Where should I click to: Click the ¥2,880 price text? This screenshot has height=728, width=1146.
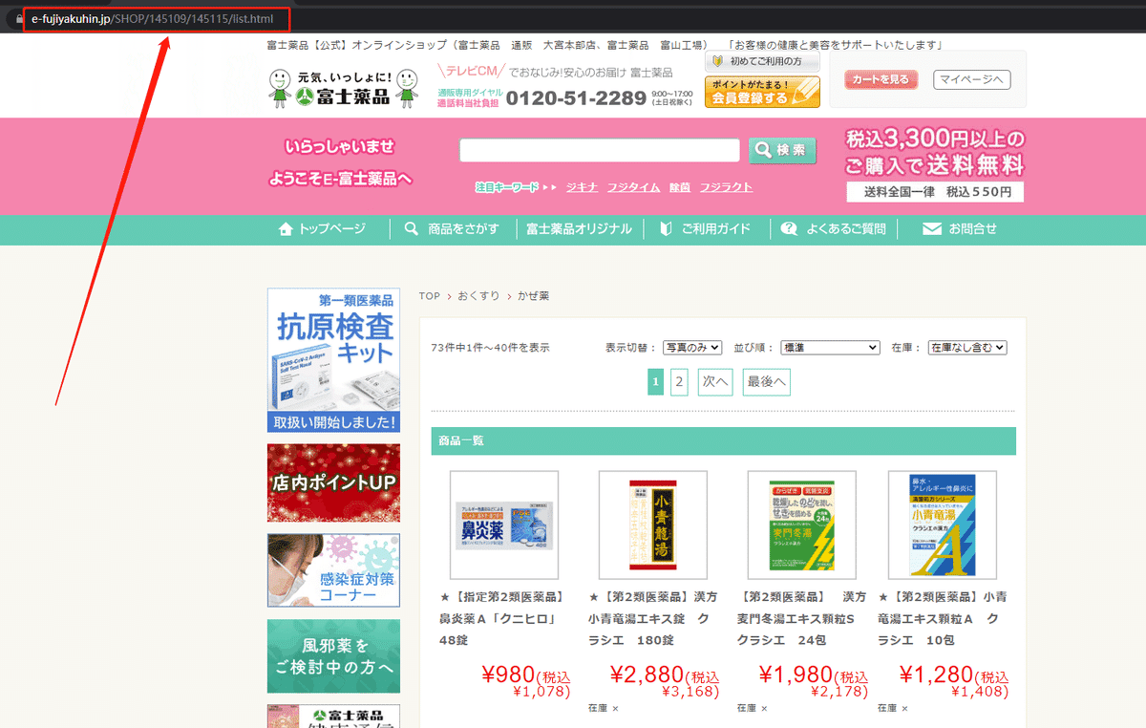point(647,674)
